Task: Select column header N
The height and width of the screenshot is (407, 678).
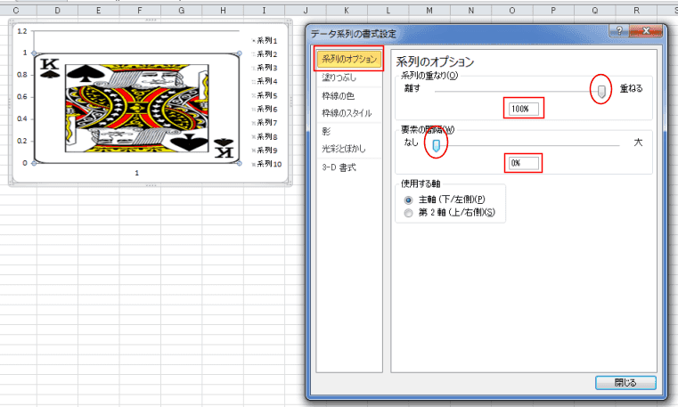Action: point(471,11)
